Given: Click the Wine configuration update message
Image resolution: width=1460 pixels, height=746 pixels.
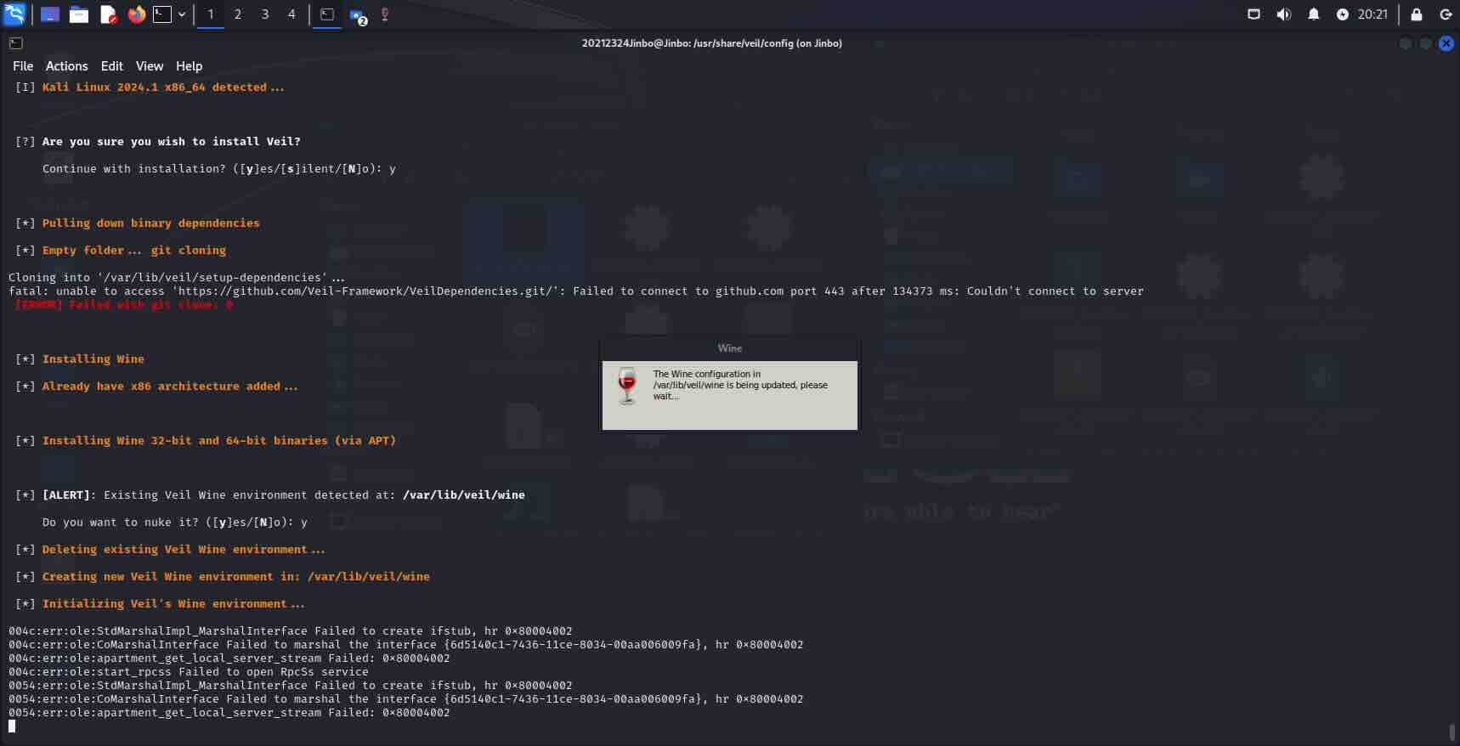Looking at the screenshot, I should (739, 385).
